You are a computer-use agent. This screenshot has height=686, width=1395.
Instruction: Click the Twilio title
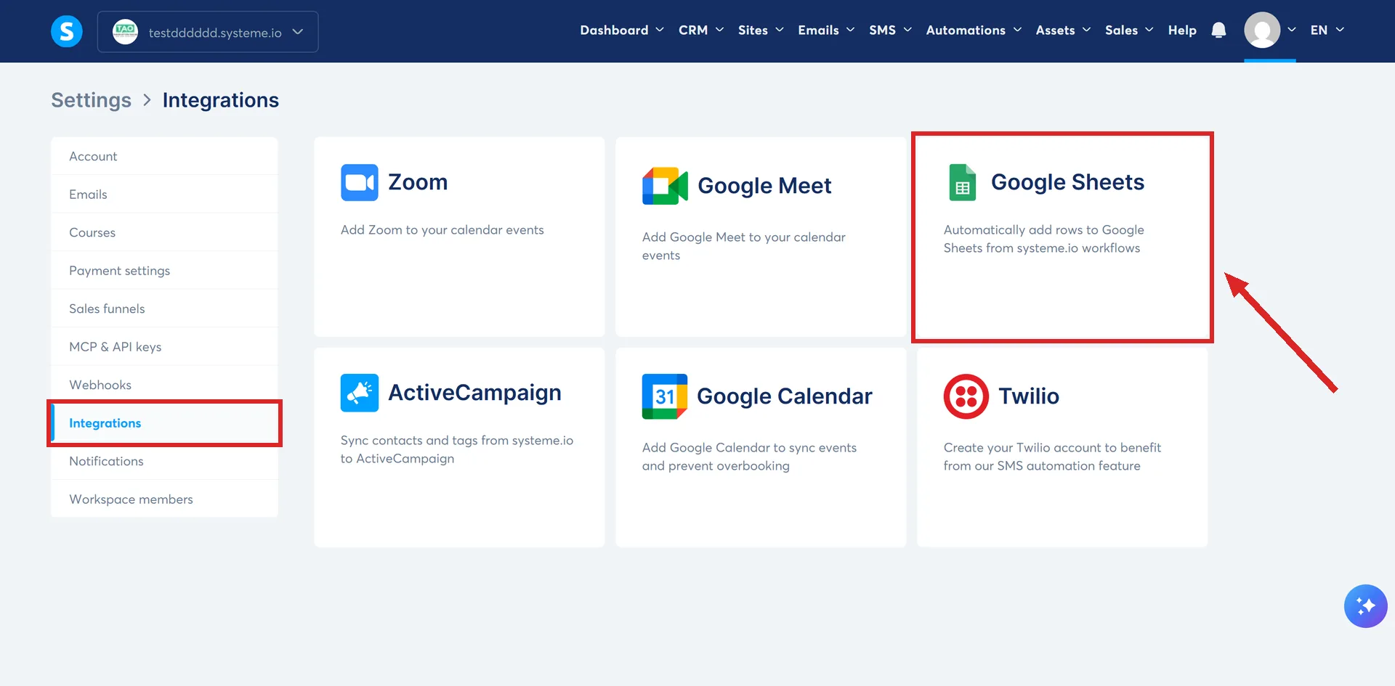pos(1029,396)
